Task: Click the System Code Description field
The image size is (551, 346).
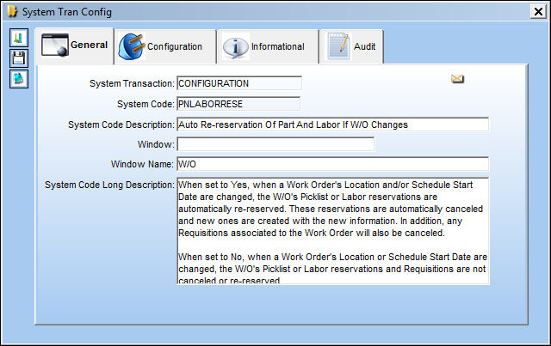Action: click(x=333, y=124)
